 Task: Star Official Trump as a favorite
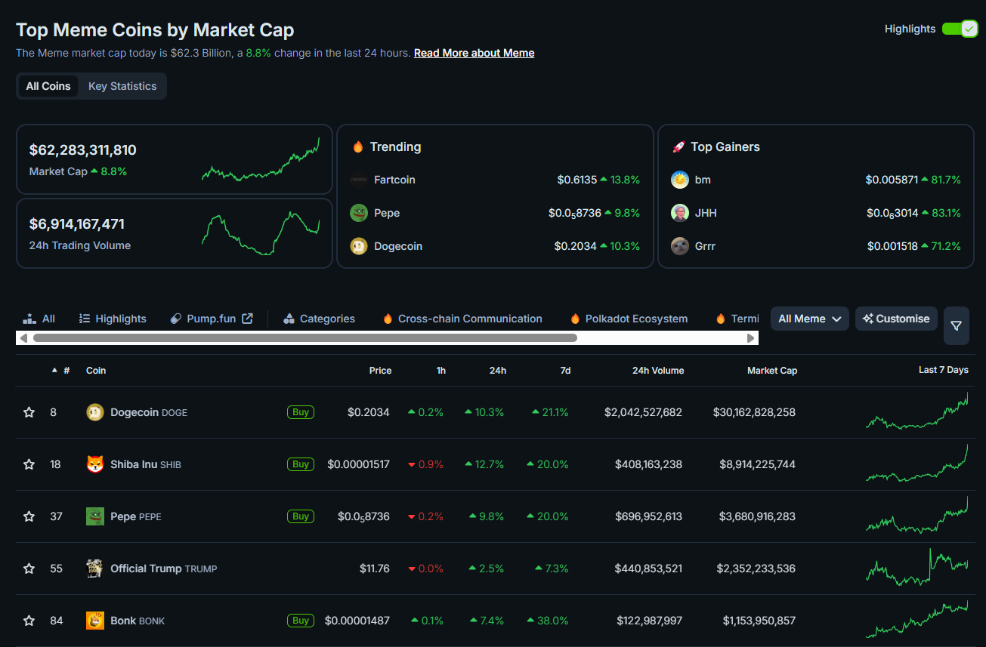(29, 568)
